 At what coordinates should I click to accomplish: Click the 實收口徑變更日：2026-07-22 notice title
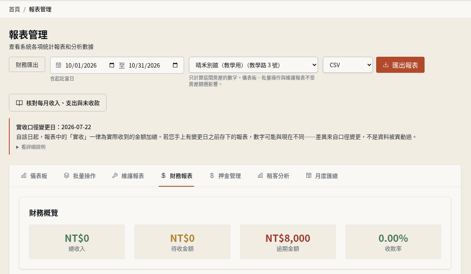pyautogui.click(x=53, y=127)
